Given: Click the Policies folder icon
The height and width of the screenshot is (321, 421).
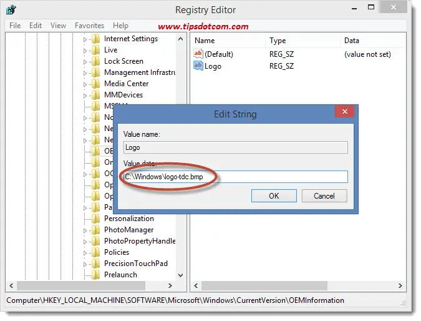Looking at the screenshot, I should click(x=95, y=252).
